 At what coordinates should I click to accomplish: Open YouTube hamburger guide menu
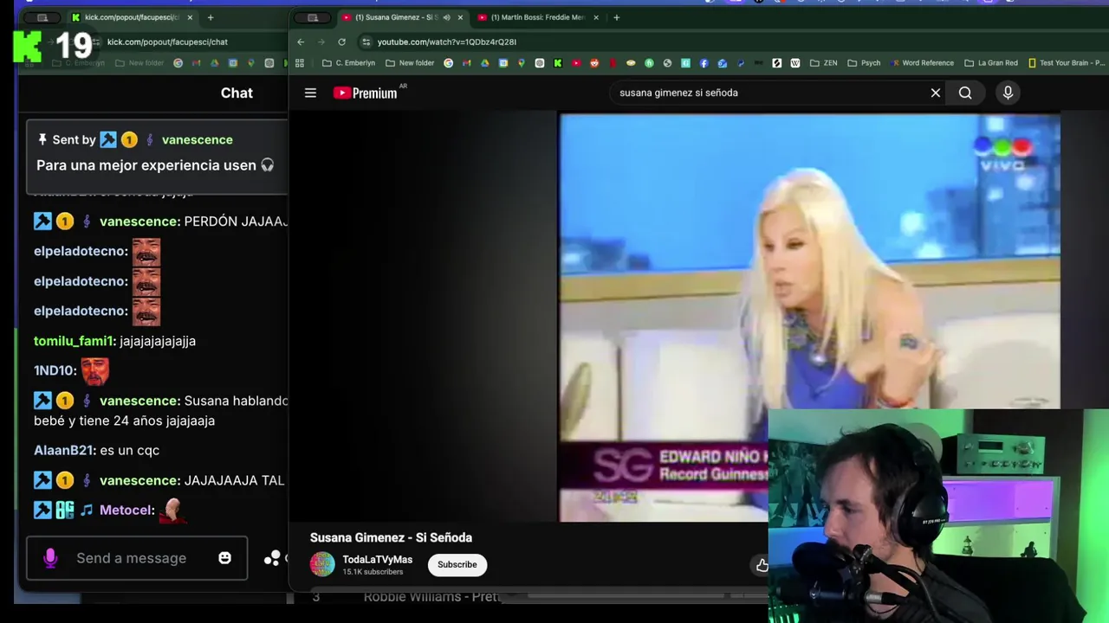310,93
